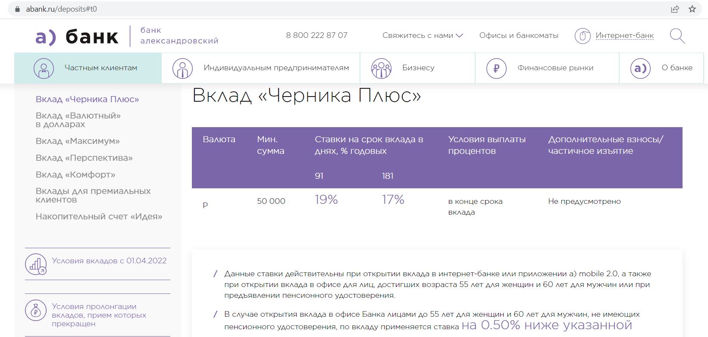
Task: Switch to the Финансовые рынки tab
Action: [x=547, y=68]
